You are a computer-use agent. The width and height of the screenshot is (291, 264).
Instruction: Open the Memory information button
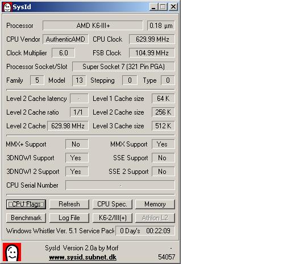pos(155,204)
